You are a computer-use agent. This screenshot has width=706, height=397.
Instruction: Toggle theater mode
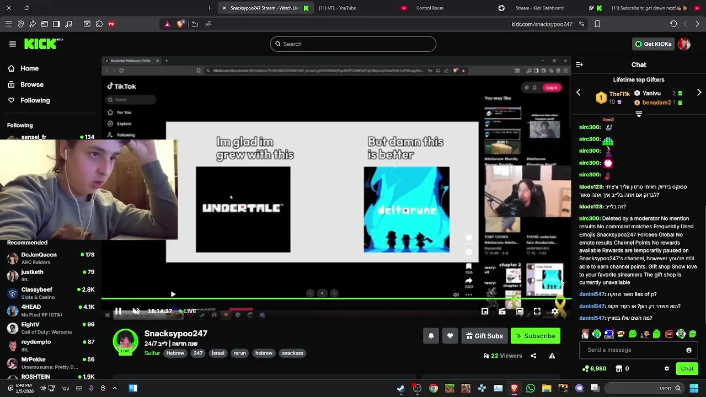click(x=520, y=312)
